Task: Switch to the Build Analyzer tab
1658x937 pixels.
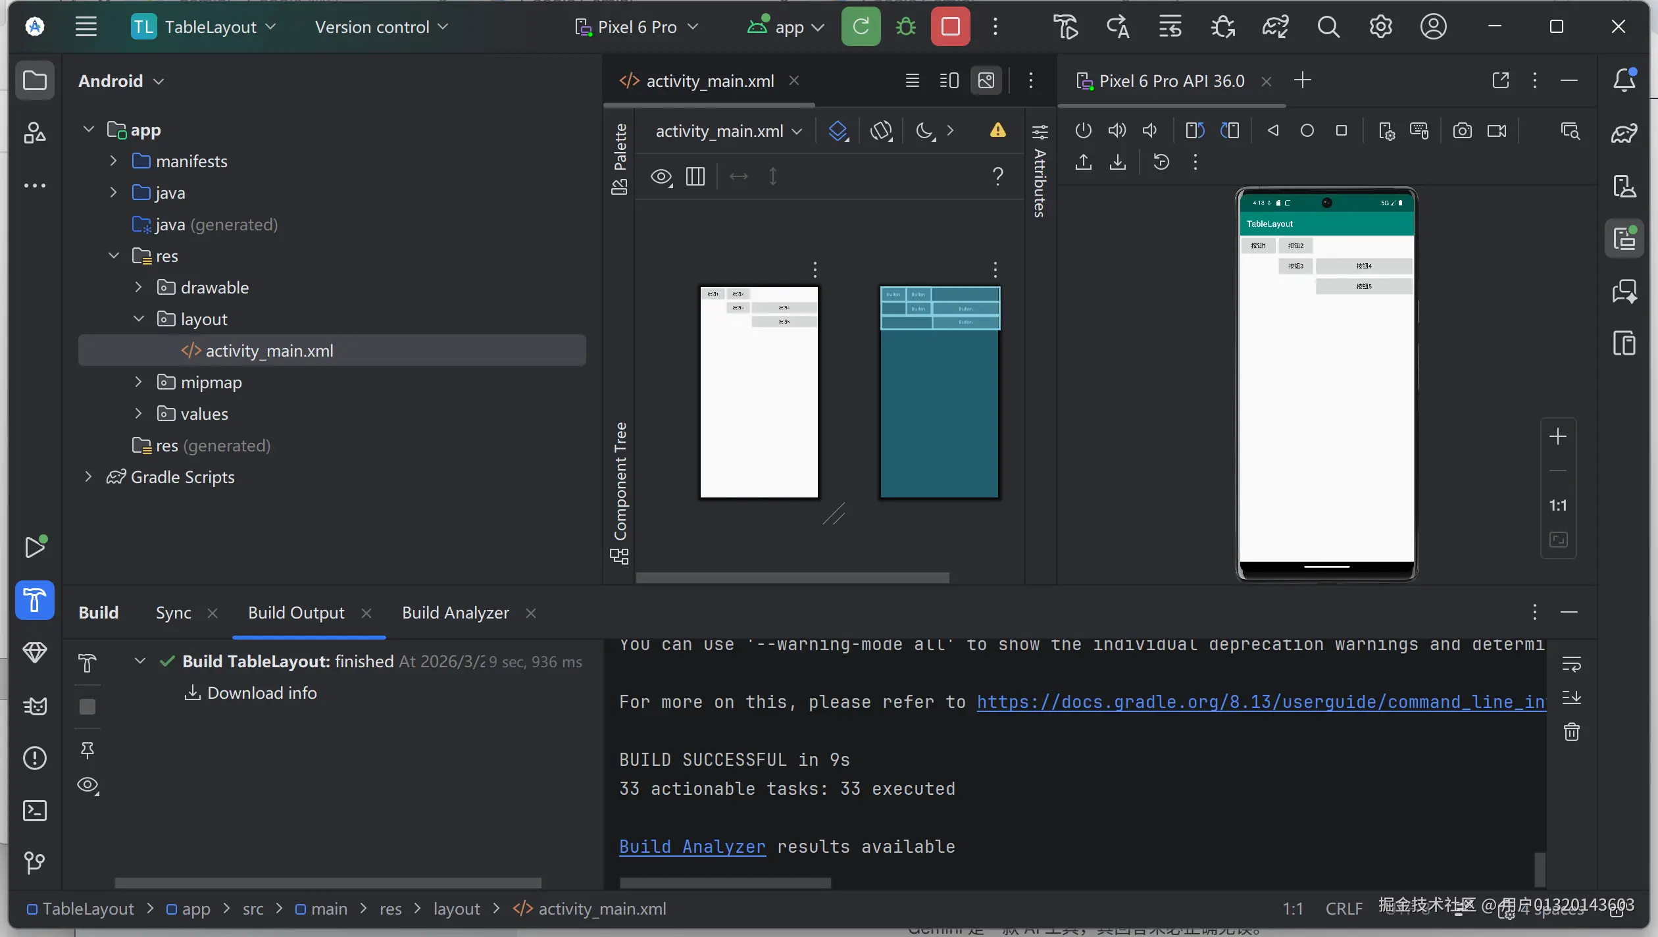Action: click(455, 613)
